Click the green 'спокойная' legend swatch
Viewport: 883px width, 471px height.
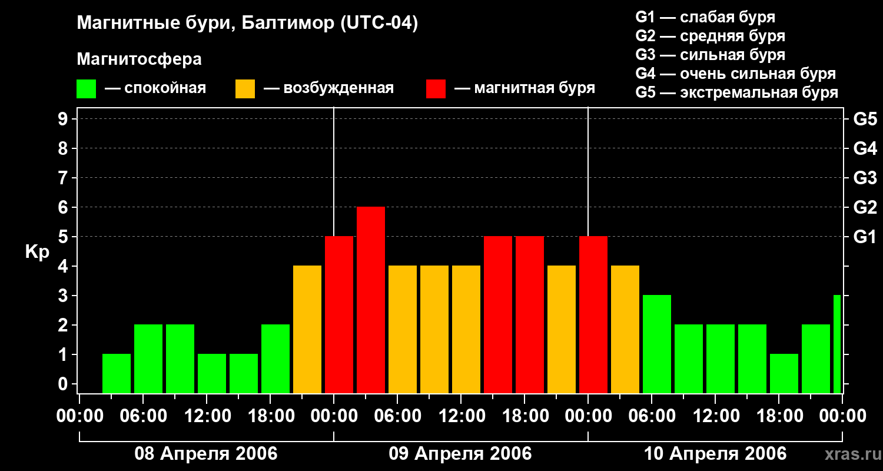pyautogui.click(x=86, y=89)
